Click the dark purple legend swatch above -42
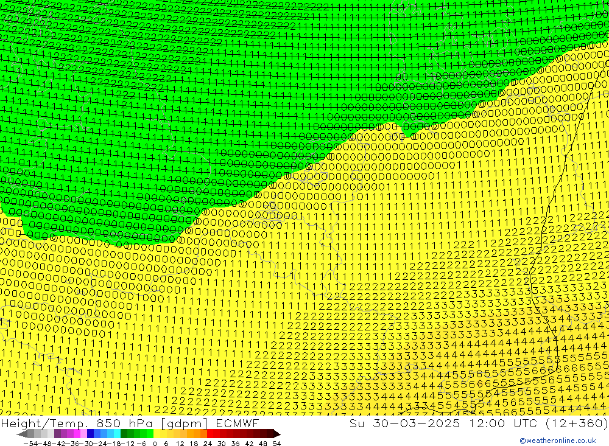The image size is (609, 446). pos(57,434)
